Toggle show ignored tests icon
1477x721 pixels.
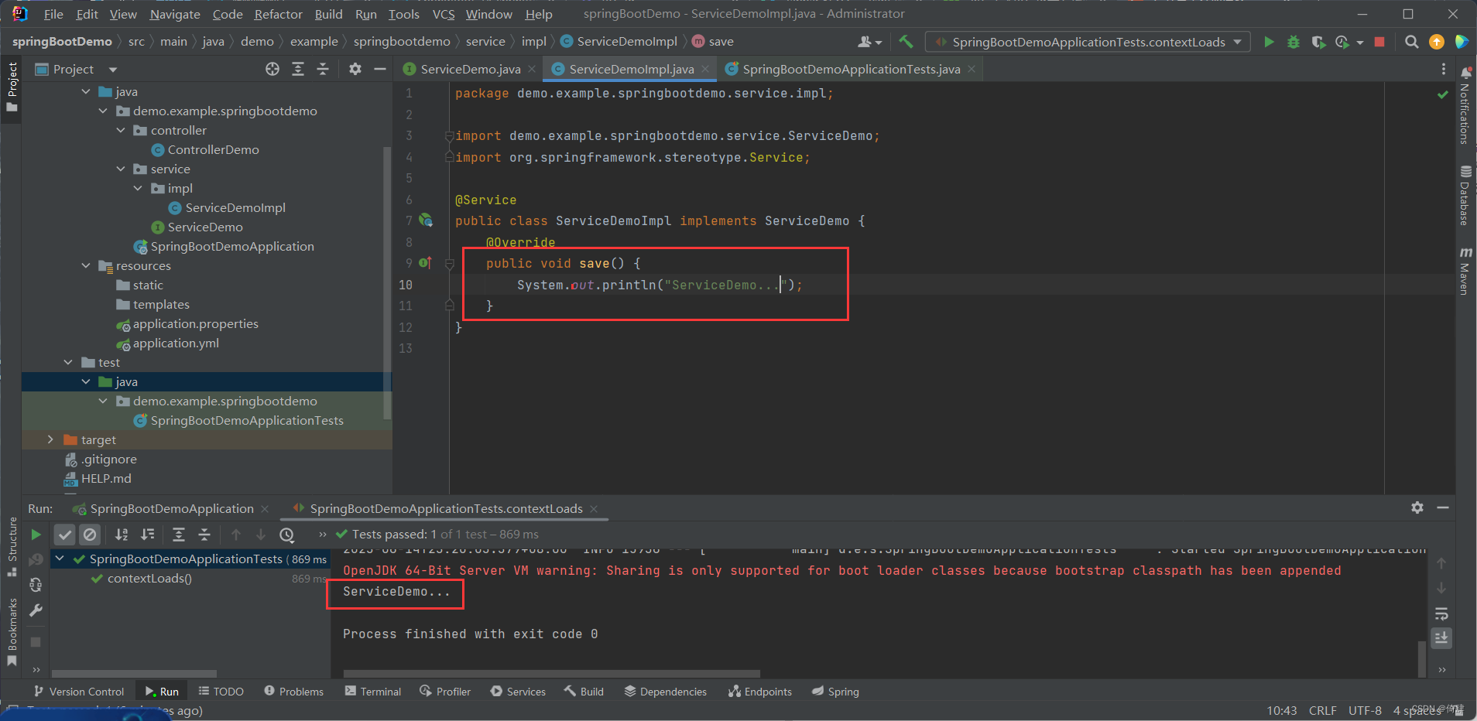90,535
